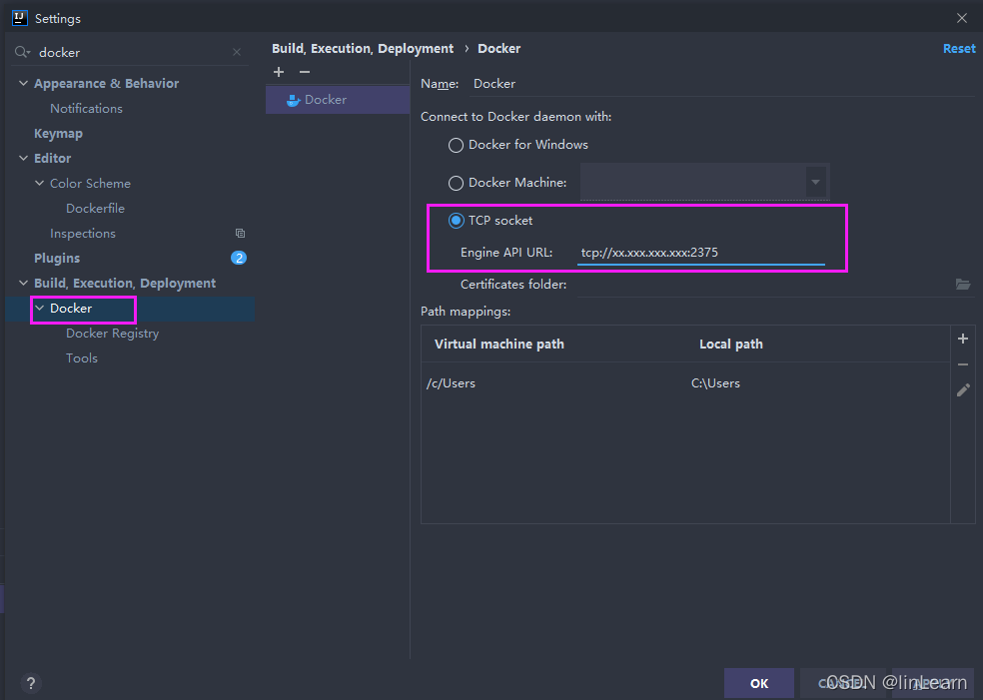Click the Plugins update count badge
983x700 pixels.
pos(238,258)
